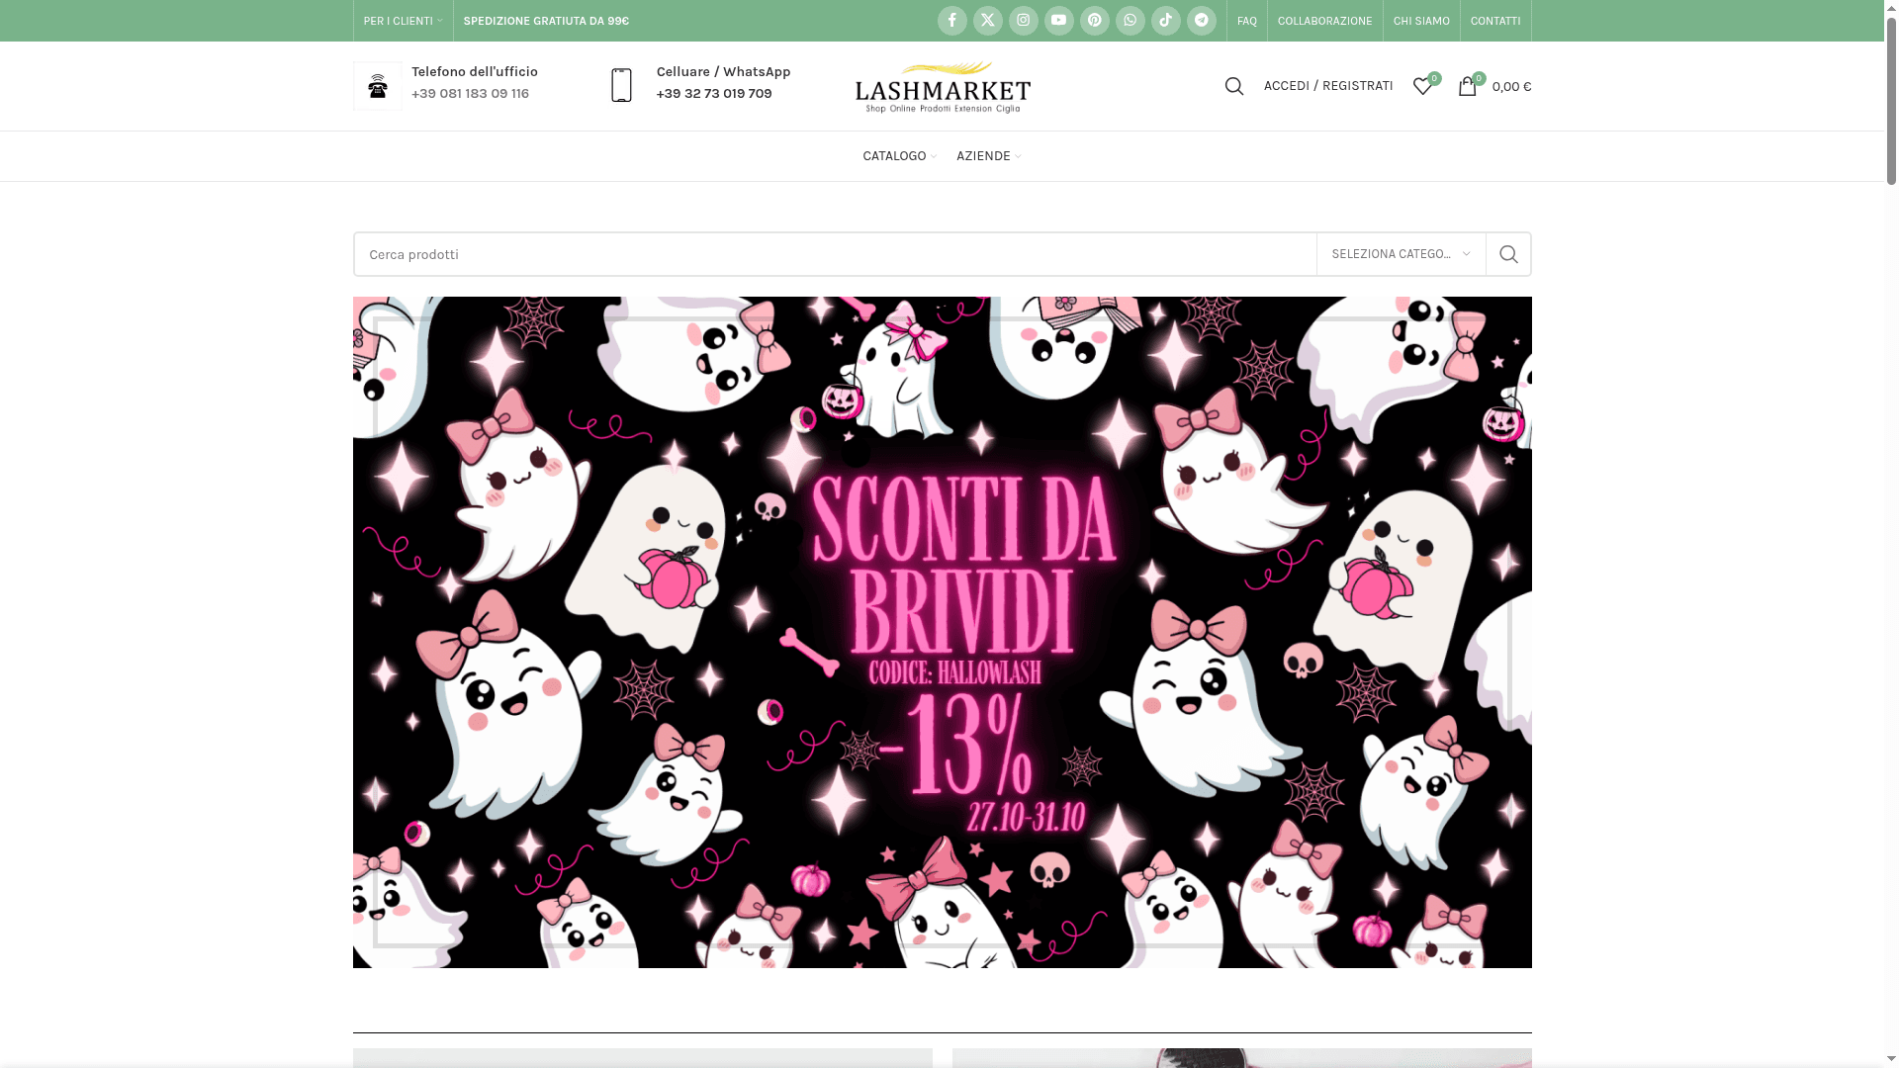Screen dimensions: 1899x1068
Task: Open the WhatsApp contact icon
Action: (x=1130, y=20)
